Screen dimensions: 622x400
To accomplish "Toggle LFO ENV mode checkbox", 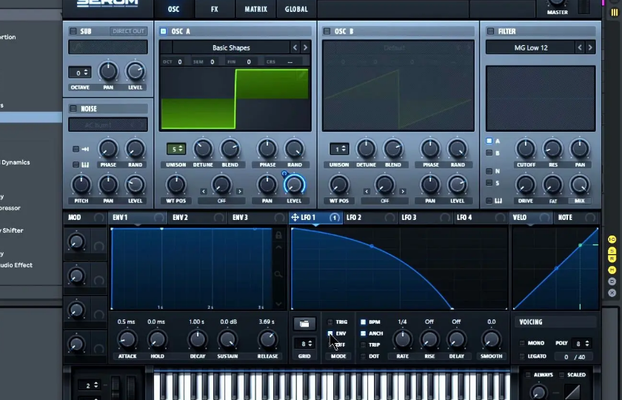I will pyautogui.click(x=330, y=333).
